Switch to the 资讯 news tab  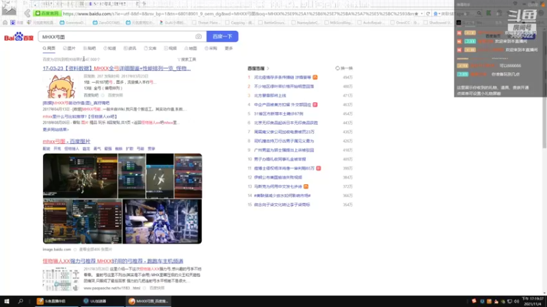point(130,48)
